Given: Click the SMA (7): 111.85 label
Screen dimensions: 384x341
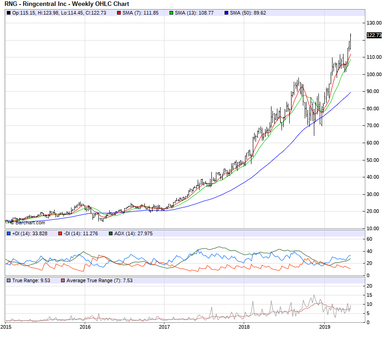Looking at the screenshot, I should click(141, 13).
